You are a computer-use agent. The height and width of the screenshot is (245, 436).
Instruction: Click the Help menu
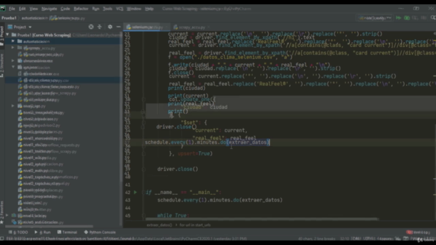pyautogui.click(x=149, y=9)
